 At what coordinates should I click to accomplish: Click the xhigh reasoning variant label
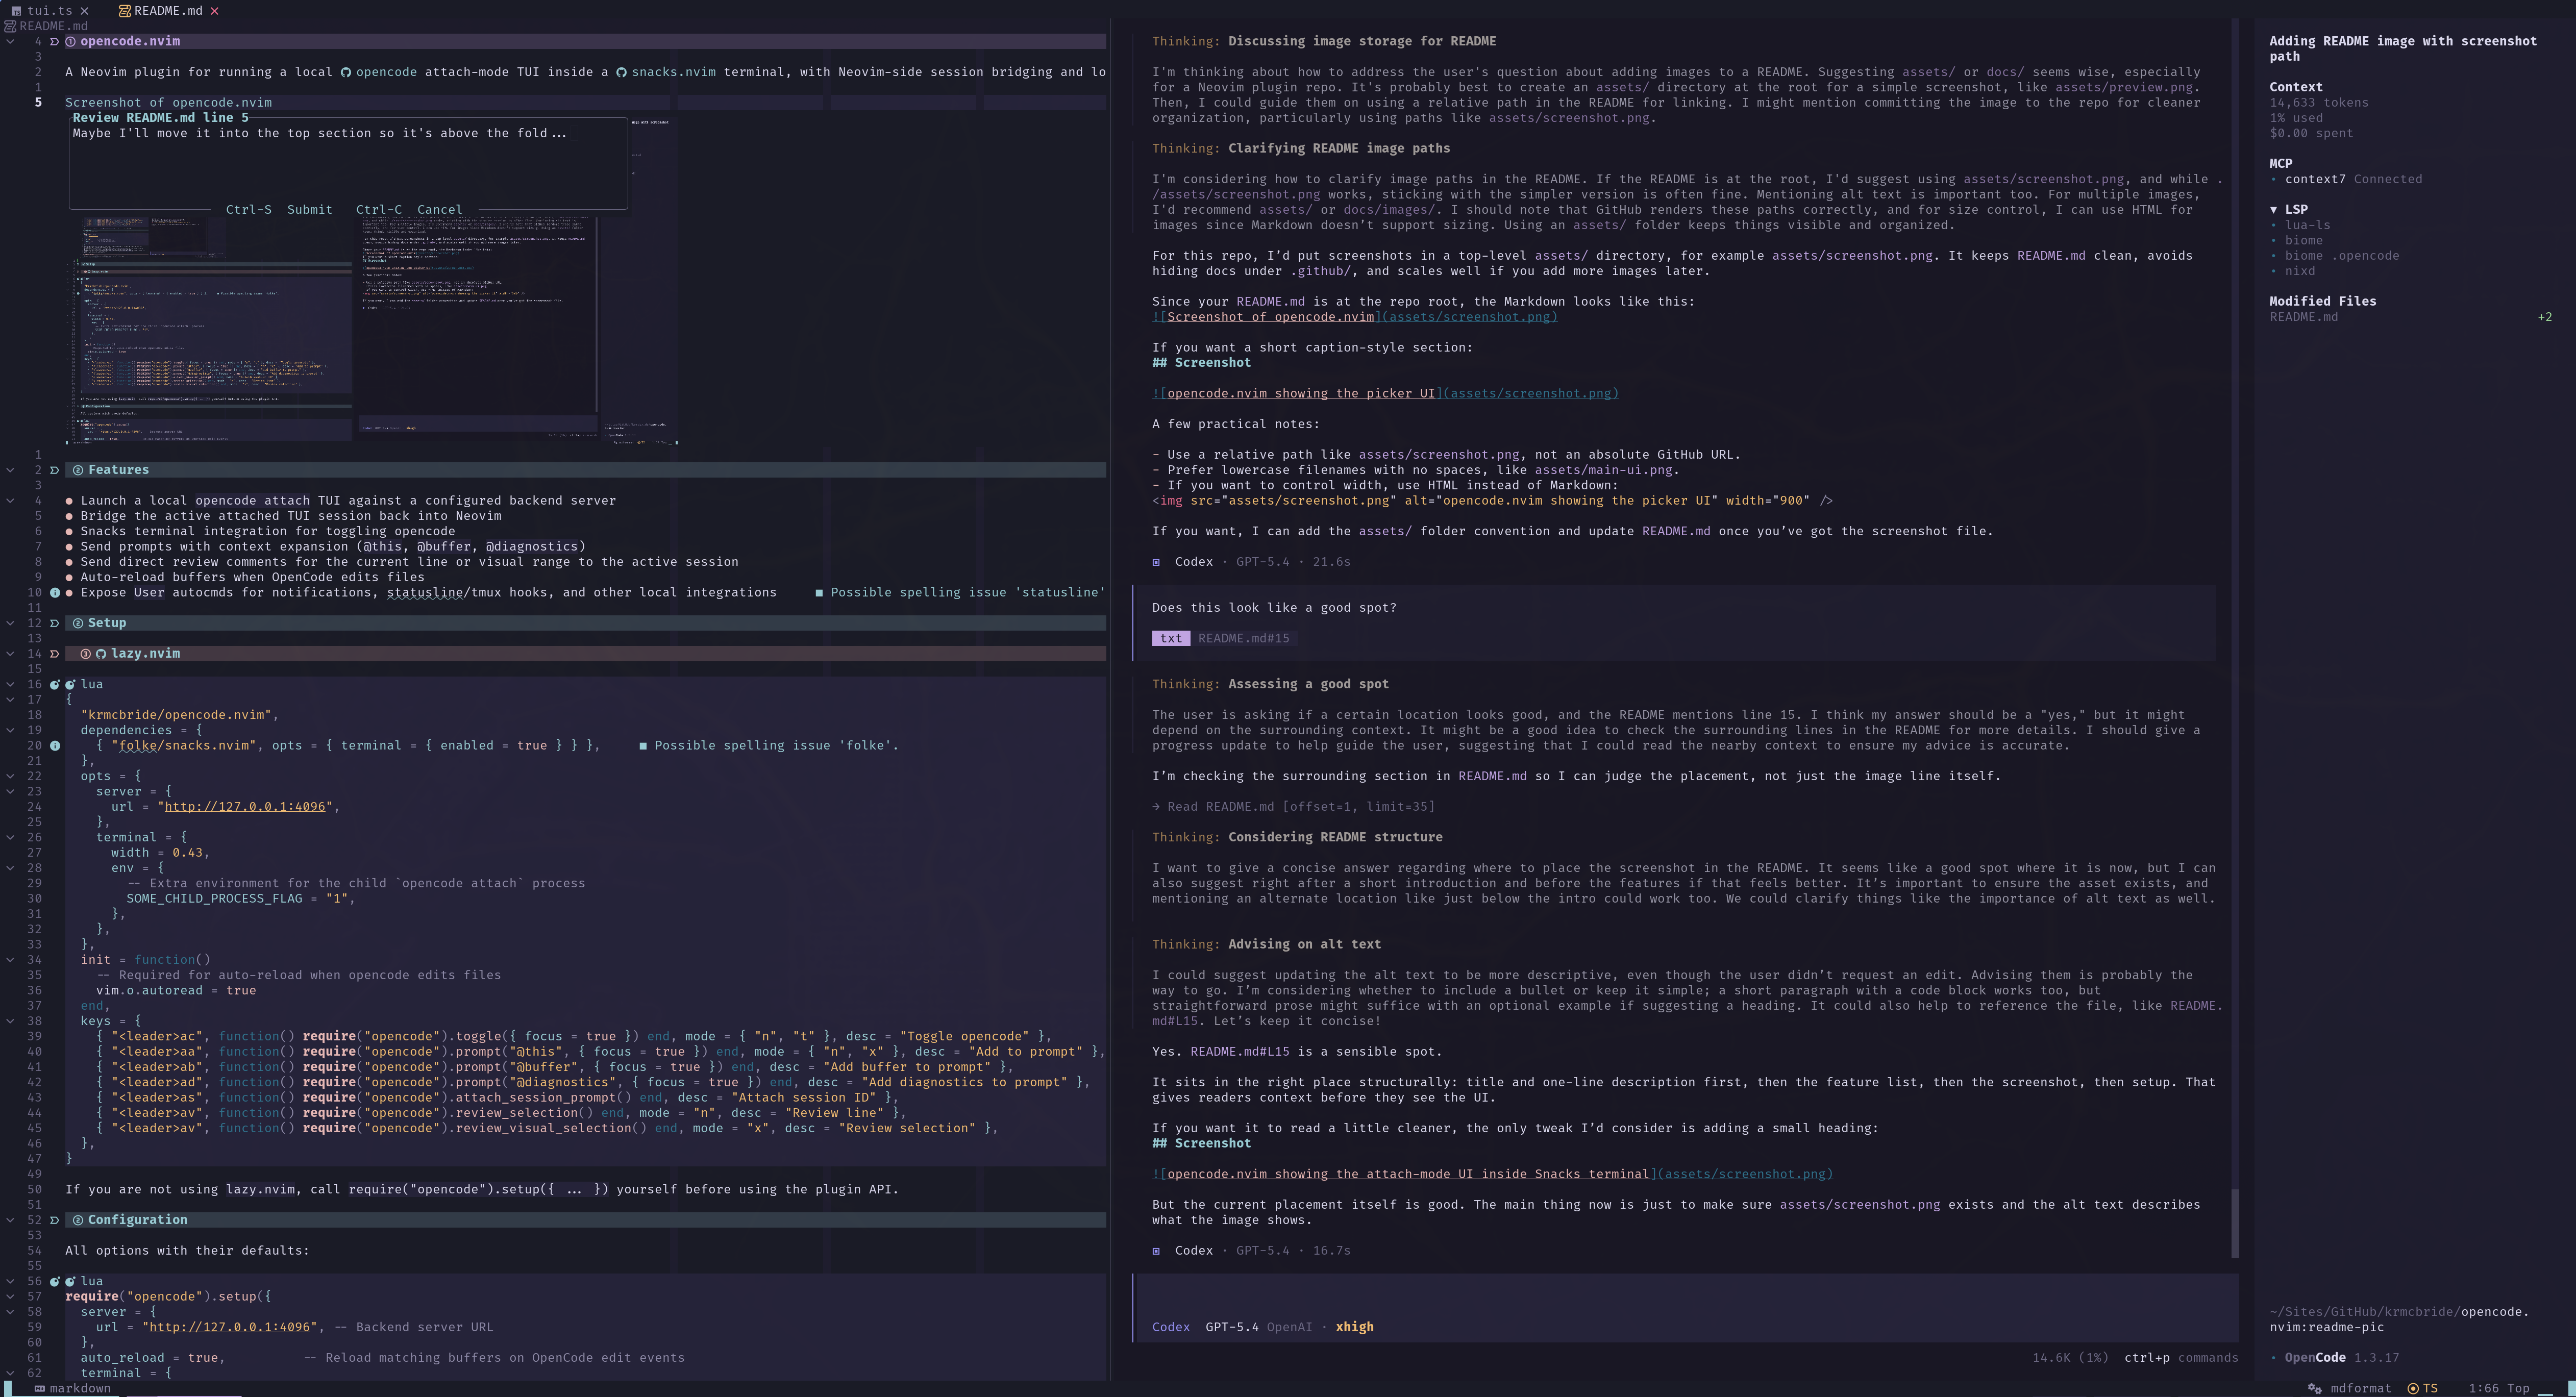[x=1354, y=1327]
